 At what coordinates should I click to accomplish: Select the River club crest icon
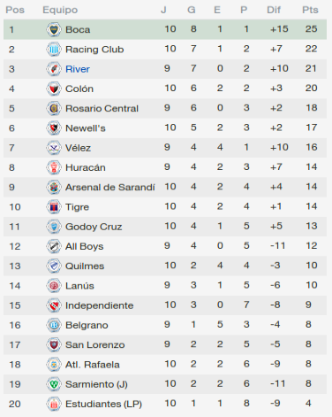[x=54, y=69]
